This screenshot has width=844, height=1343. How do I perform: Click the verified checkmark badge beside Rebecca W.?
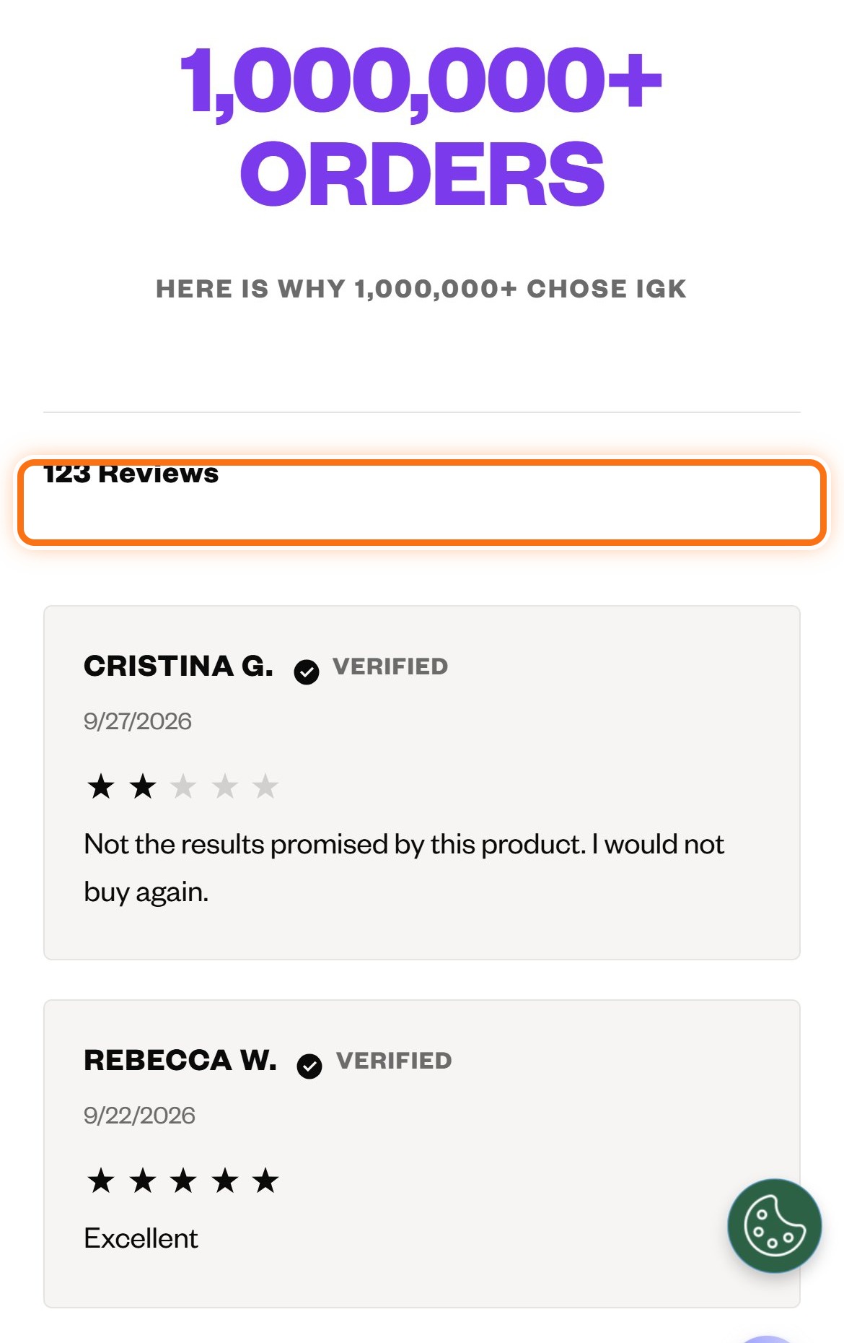point(309,1066)
